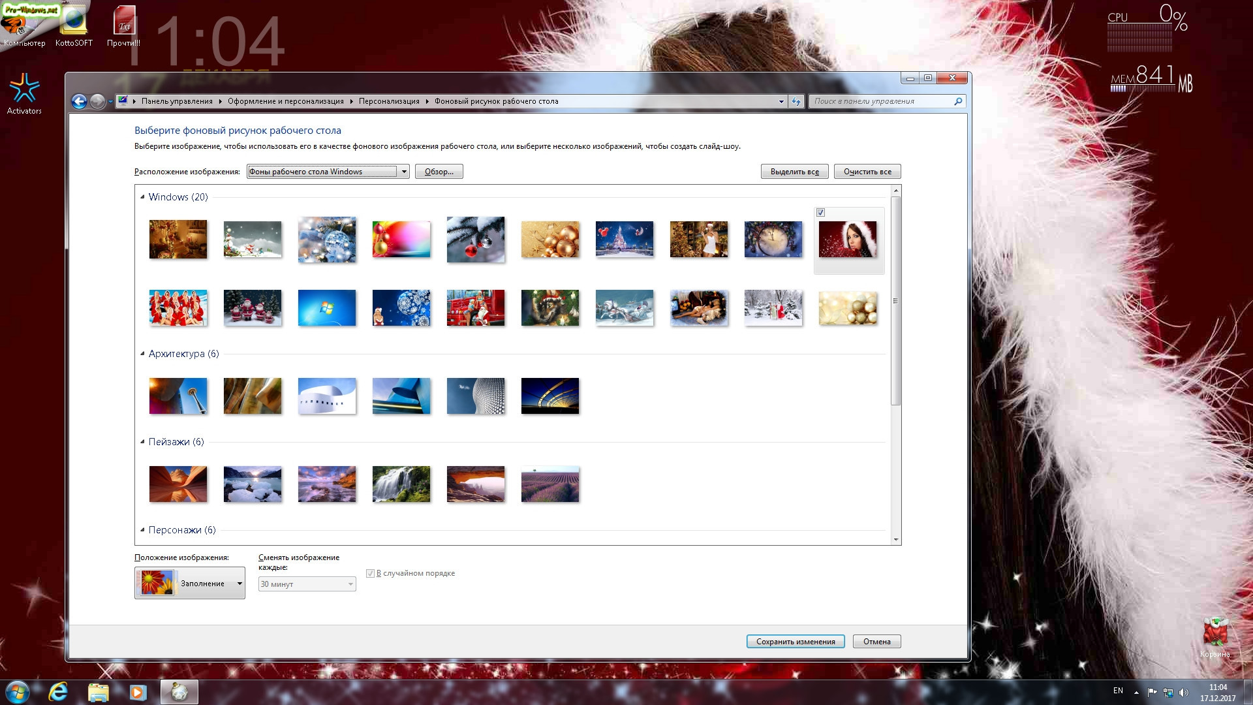Go to Персонализация in breadcrumb path
Viewport: 1253px width, 705px height.
[x=389, y=101]
